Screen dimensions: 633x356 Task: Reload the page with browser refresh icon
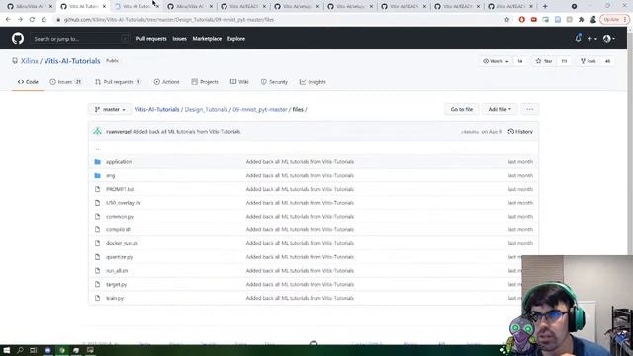coord(32,19)
